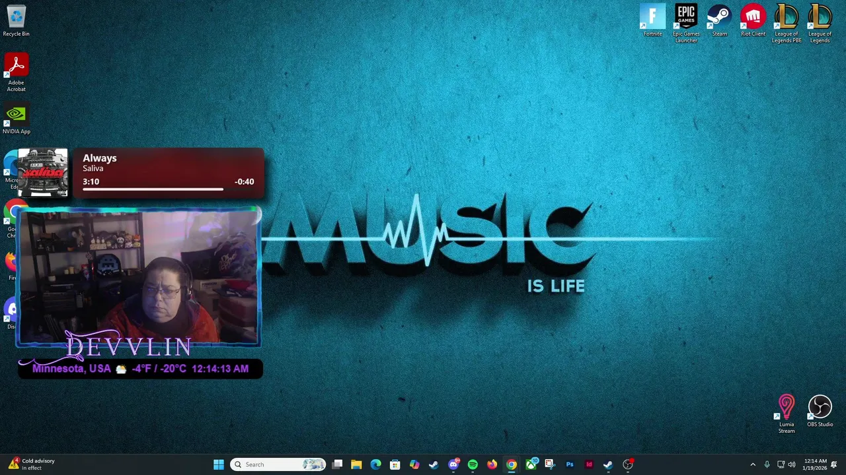The width and height of the screenshot is (846, 475).
Task: Launch Microsoft Edge from the taskbar
Action: pos(375,464)
